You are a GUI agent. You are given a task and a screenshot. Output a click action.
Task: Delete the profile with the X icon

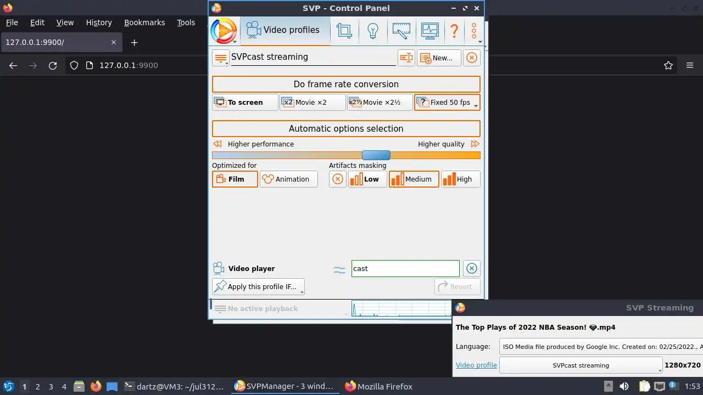pos(472,58)
